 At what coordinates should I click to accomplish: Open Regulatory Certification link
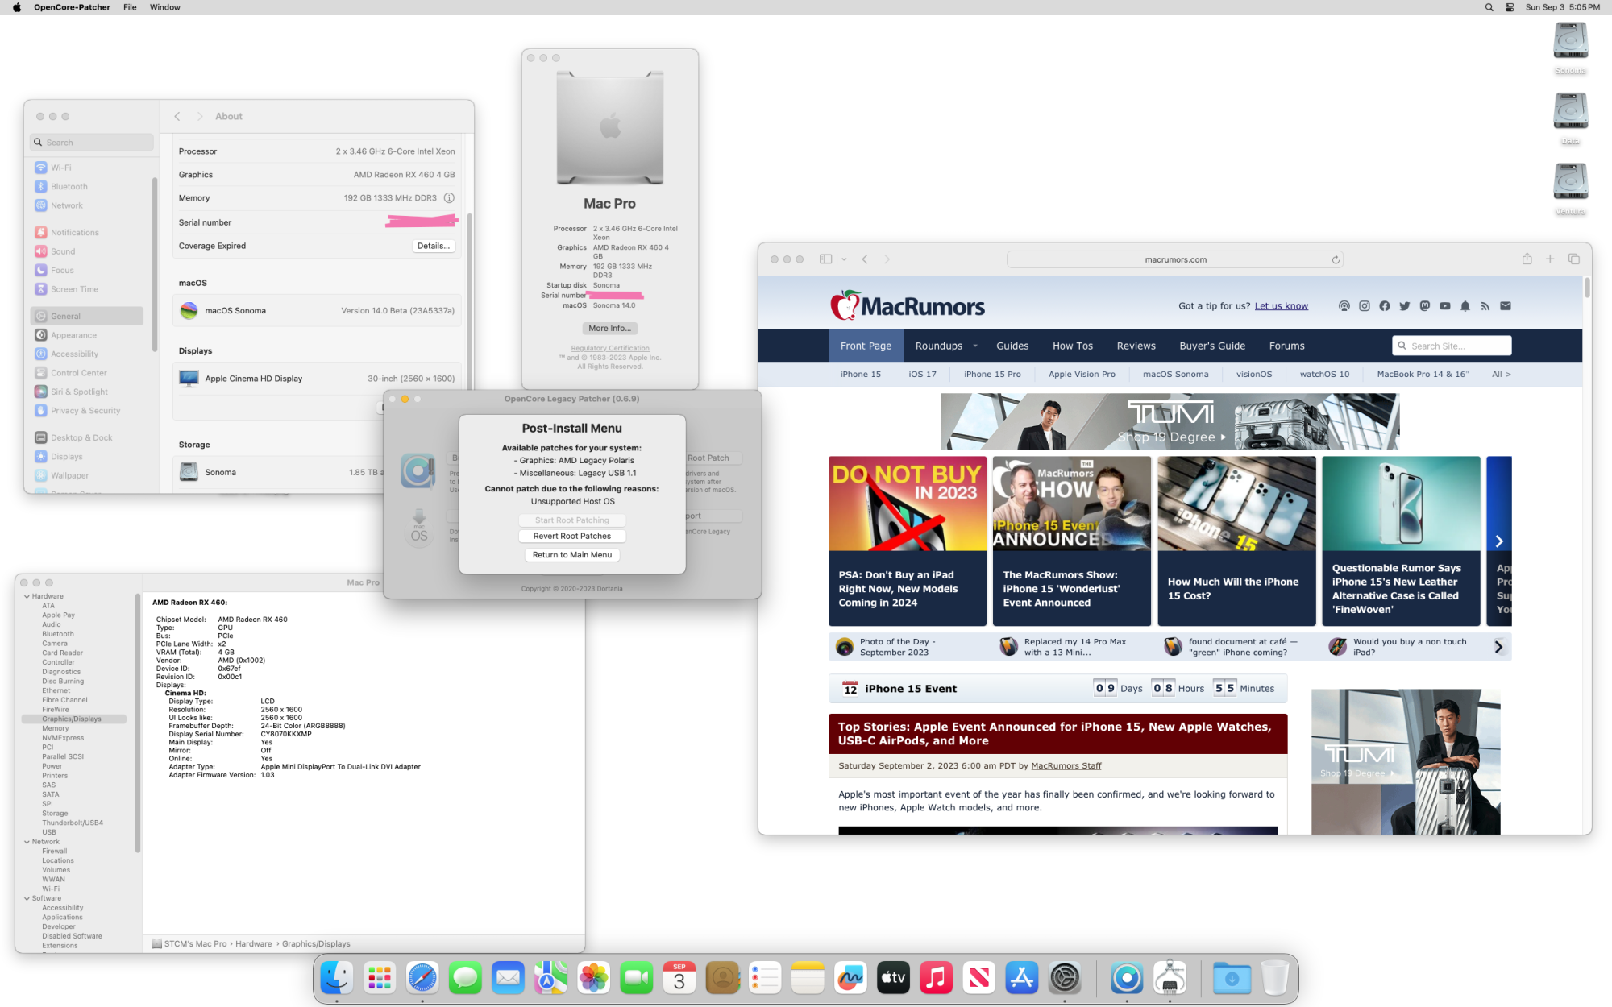(x=610, y=349)
